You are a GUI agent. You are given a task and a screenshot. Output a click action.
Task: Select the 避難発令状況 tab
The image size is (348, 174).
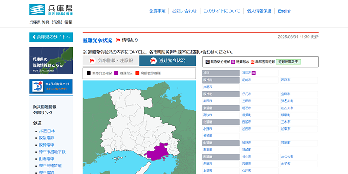tap(167, 60)
